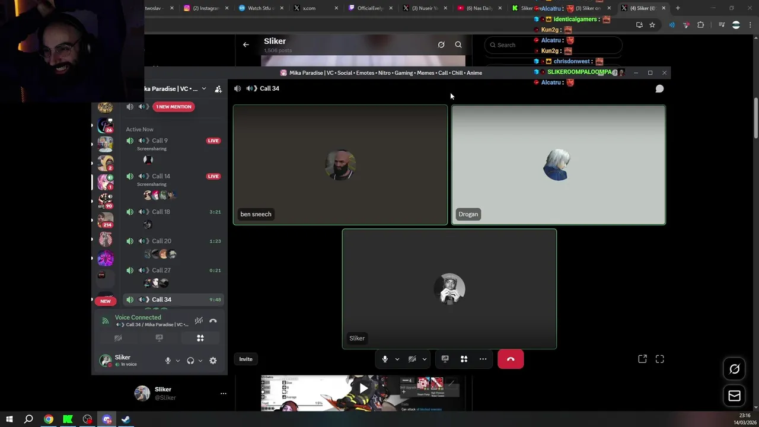Disconnect using the red hang-up button

pyautogui.click(x=511, y=359)
